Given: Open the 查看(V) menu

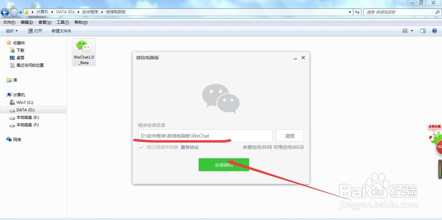Looking at the screenshot, I should pos(45,22).
